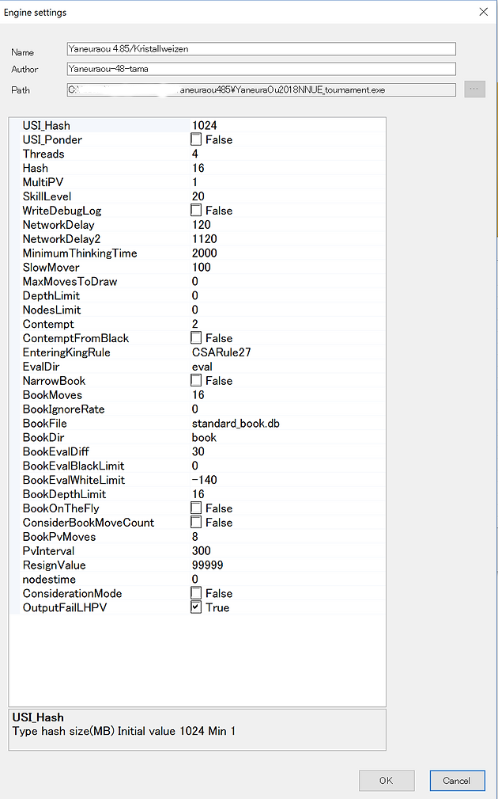Select the BookEvalWhiteLimit value -140
The height and width of the screenshot is (799, 498).
[x=204, y=480]
